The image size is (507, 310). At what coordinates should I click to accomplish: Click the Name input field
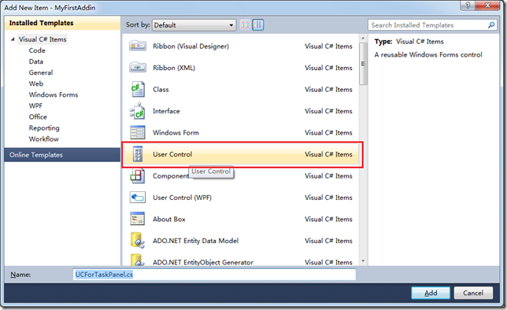(214, 275)
